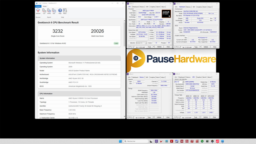Click the Geekbench vertical scrollbar down arrow

click(124, 116)
